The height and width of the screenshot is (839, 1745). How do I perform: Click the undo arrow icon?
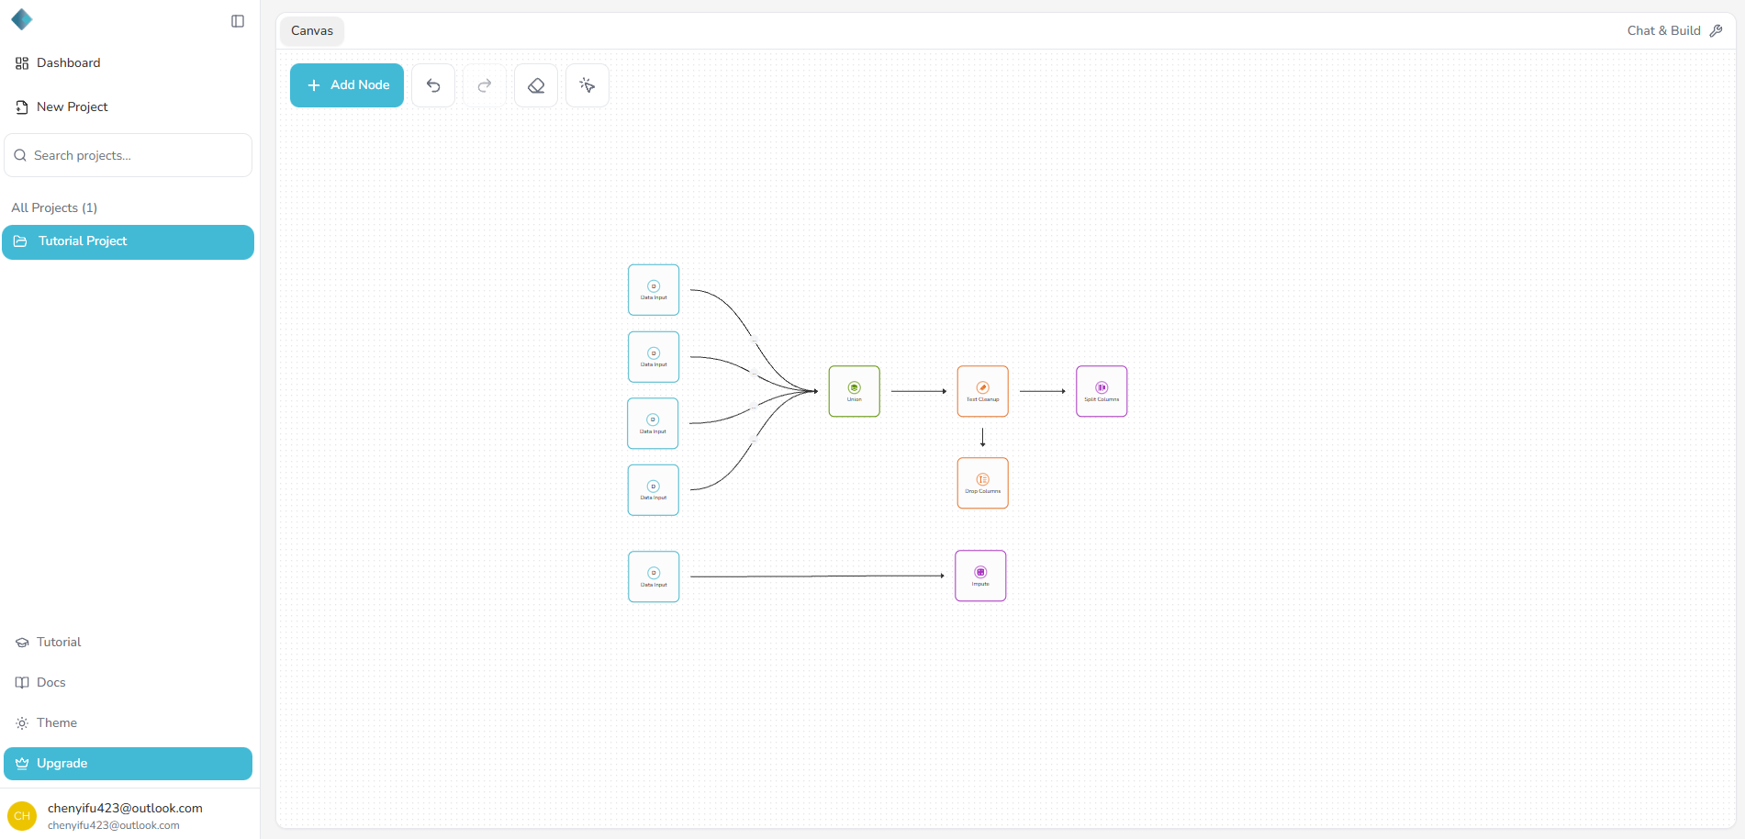pos(432,84)
